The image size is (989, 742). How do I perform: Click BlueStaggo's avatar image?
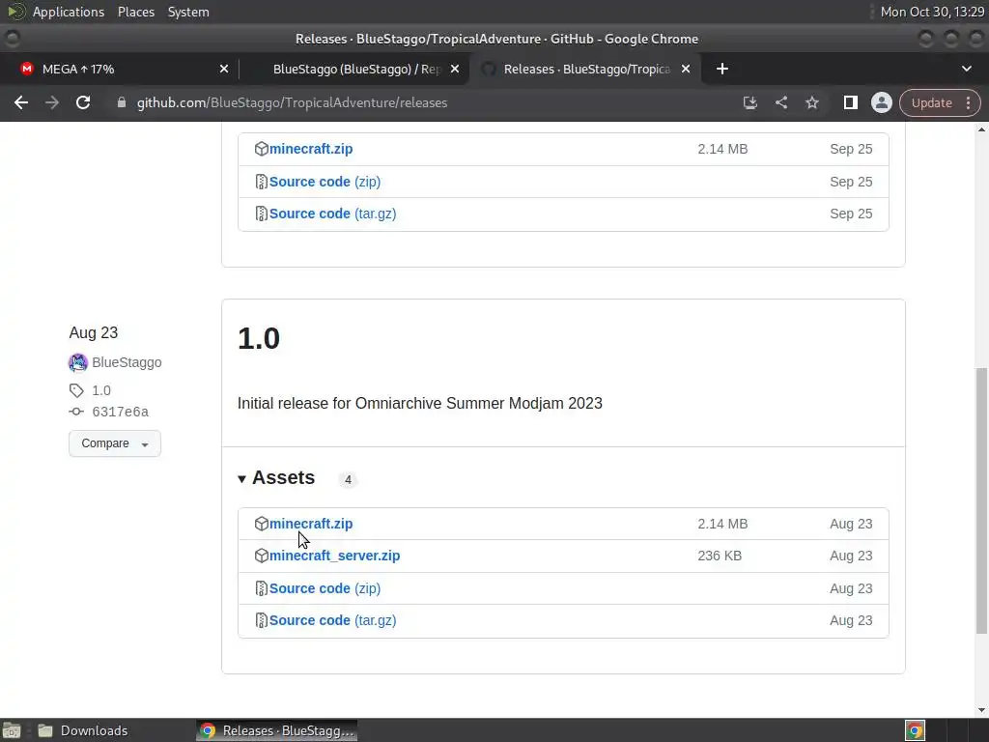pyautogui.click(x=78, y=363)
